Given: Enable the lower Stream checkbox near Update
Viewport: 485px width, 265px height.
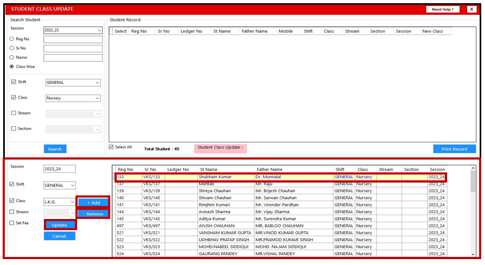Looking at the screenshot, I should [12, 212].
